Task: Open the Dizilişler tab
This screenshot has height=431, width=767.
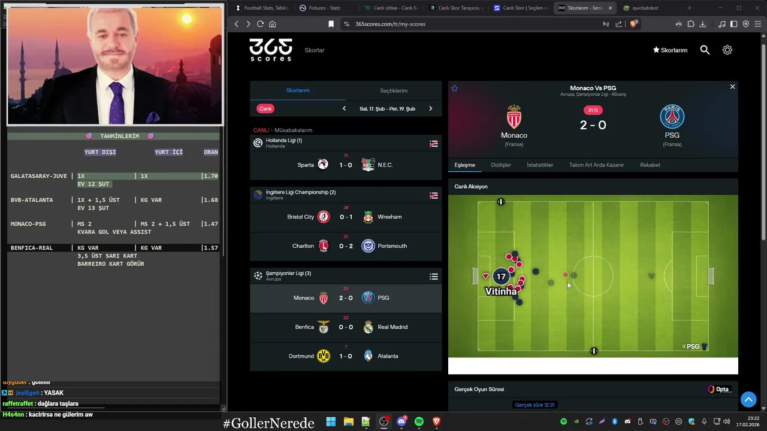Action: (501, 165)
